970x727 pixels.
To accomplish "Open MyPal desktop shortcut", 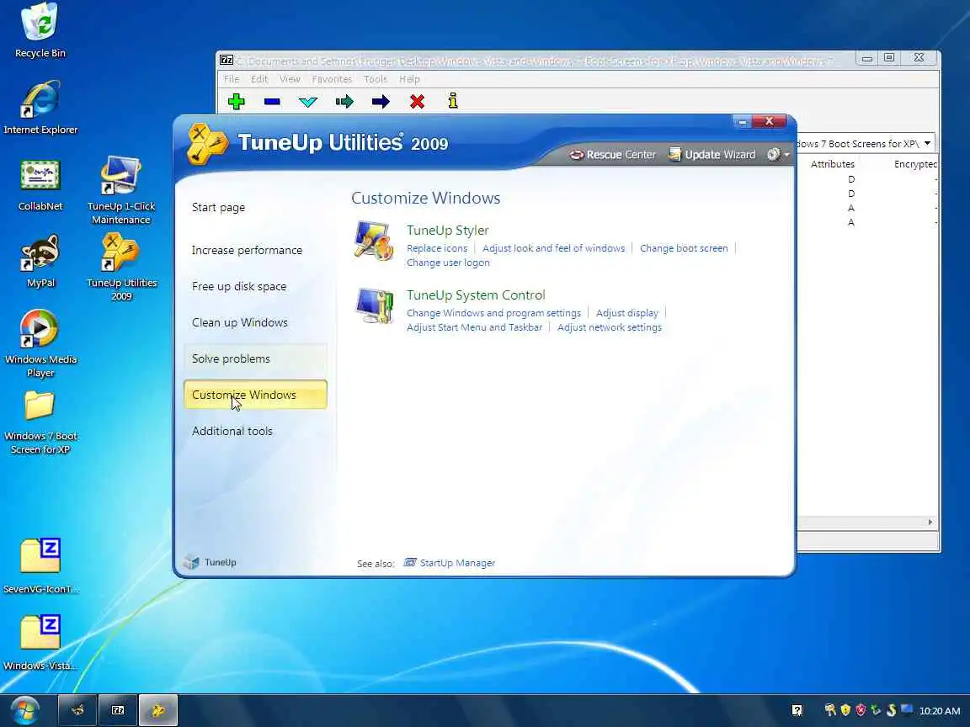I will click(40, 261).
